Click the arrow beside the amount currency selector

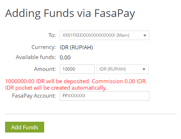pos(144,69)
